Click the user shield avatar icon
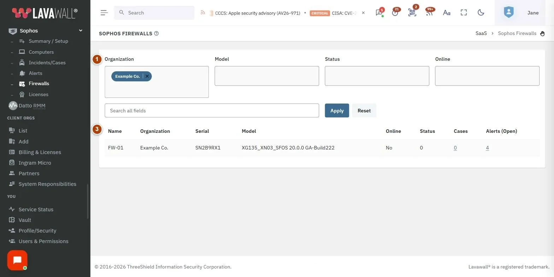This screenshot has width=554, height=277. pyautogui.click(x=508, y=13)
